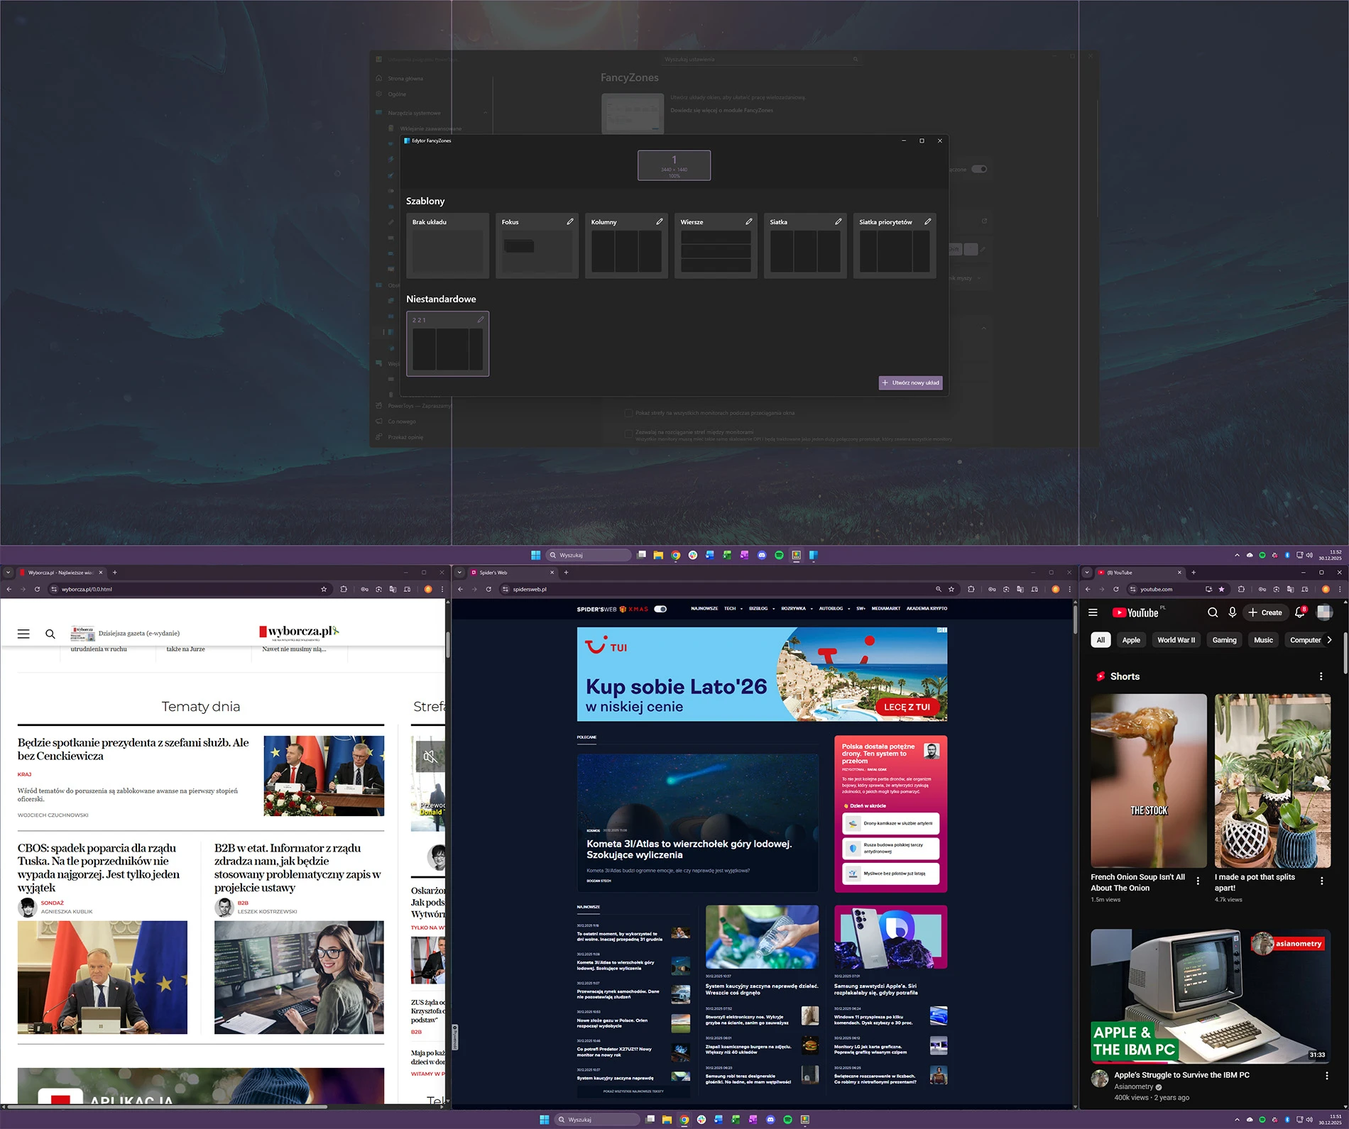Image resolution: width=1349 pixels, height=1129 pixels.
Task: Open Spotify from the top taskbar
Action: pyautogui.click(x=779, y=555)
